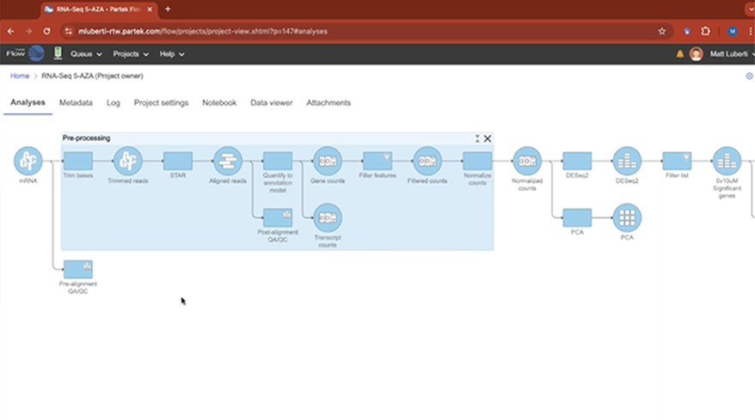Close the Pre-processing group box
This screenshot has height=420, width=755.
point(488,138)
